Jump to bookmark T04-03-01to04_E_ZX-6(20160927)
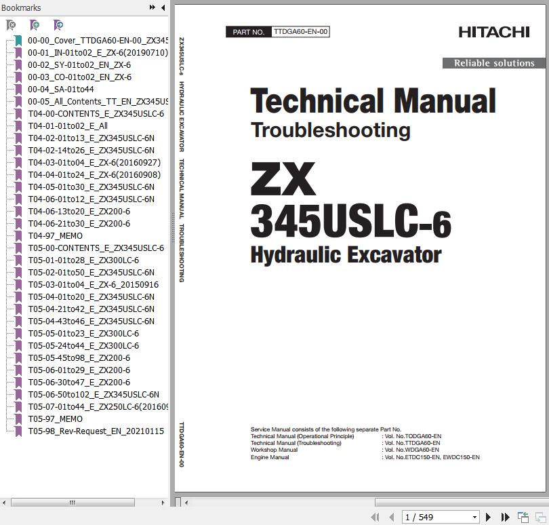This screenshot has height=525, width=549. [94, 163]
